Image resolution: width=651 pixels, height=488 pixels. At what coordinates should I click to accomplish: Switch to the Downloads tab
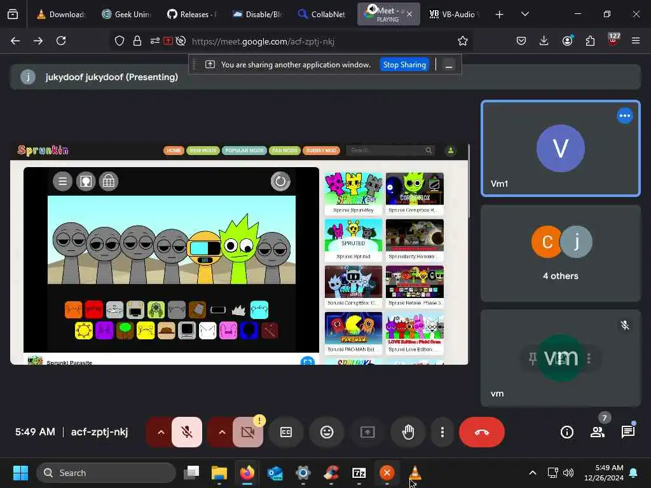click(60, 14)
